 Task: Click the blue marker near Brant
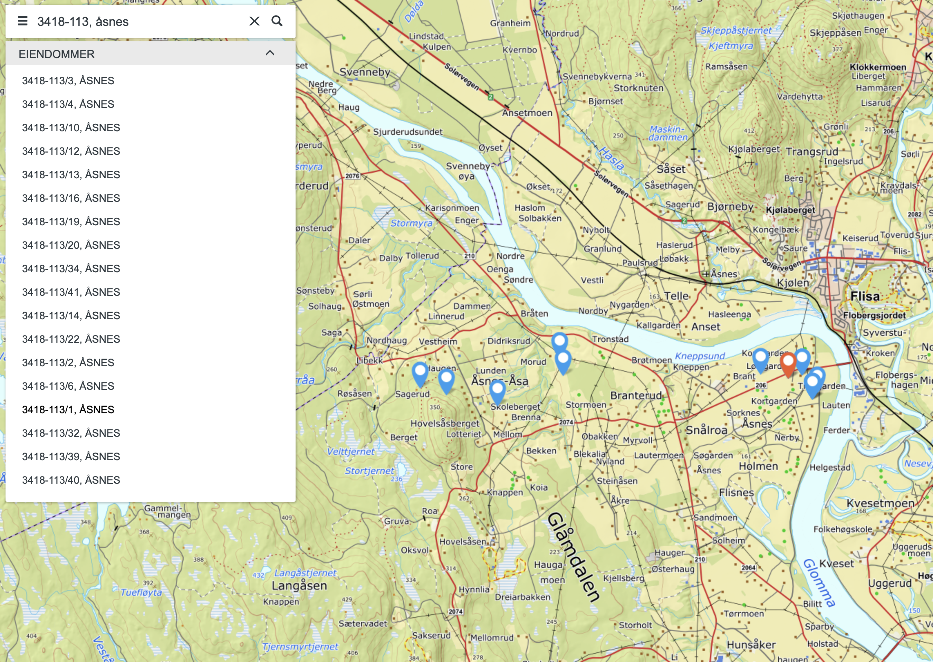coord(760,359)
